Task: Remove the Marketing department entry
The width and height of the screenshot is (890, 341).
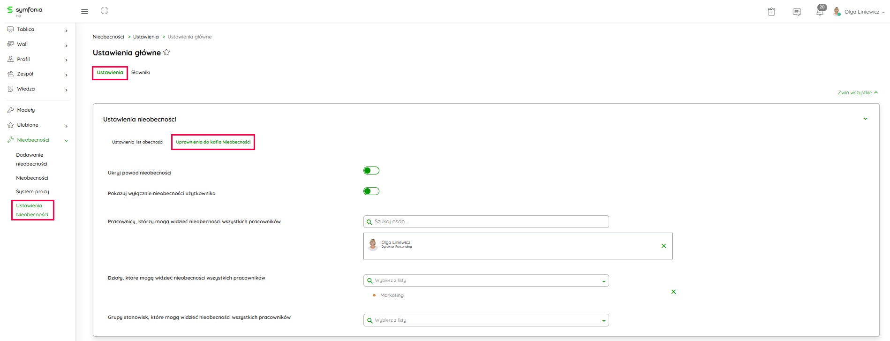Action: 673,292
